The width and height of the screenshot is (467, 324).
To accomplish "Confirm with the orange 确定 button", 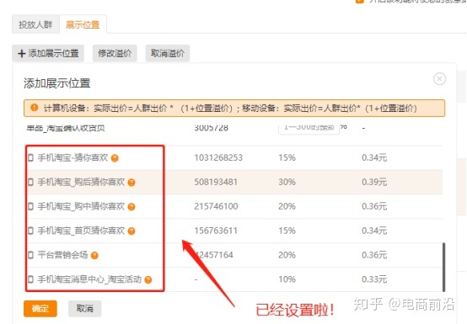I will tap(40, 309).
